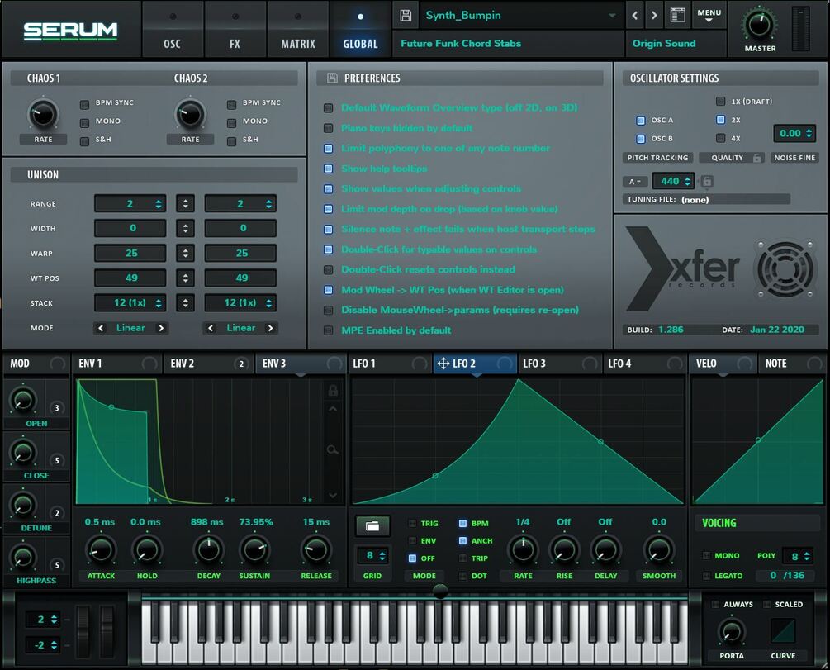Switch to the MATRIX tab
The height and width of the screenshot is (670, 830).
[x=298, y=29]
